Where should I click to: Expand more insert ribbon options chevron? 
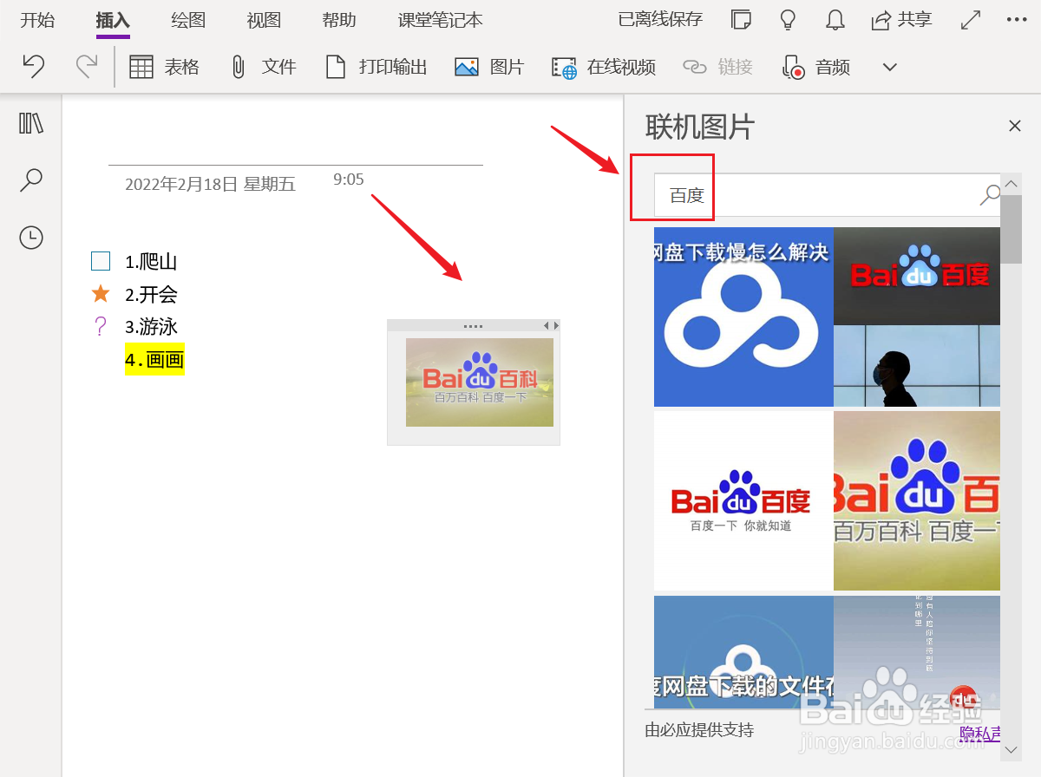click(889, 67)
